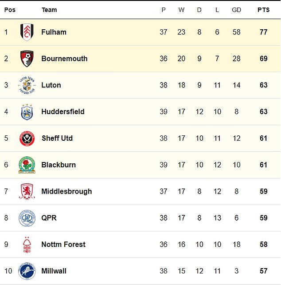
Task: Open the Millwall team name link
Action: pos(54,271)
